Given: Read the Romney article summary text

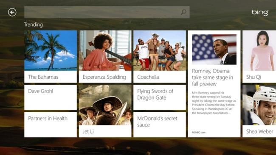Looking at the screenshot, I should (x=214, y=103).
